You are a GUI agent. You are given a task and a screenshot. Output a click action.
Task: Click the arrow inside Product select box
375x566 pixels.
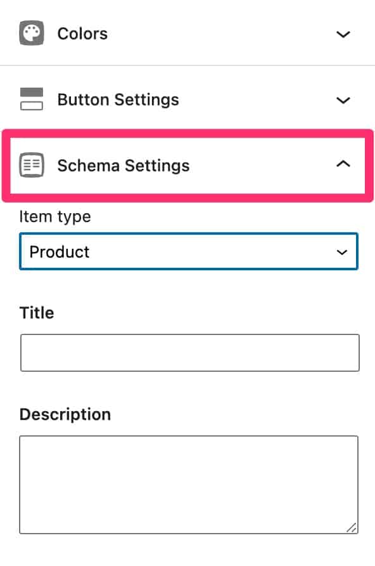tap(342, 252)
